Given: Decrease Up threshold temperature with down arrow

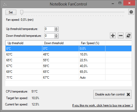Looking at the screenshot, I should click(56, 30).
